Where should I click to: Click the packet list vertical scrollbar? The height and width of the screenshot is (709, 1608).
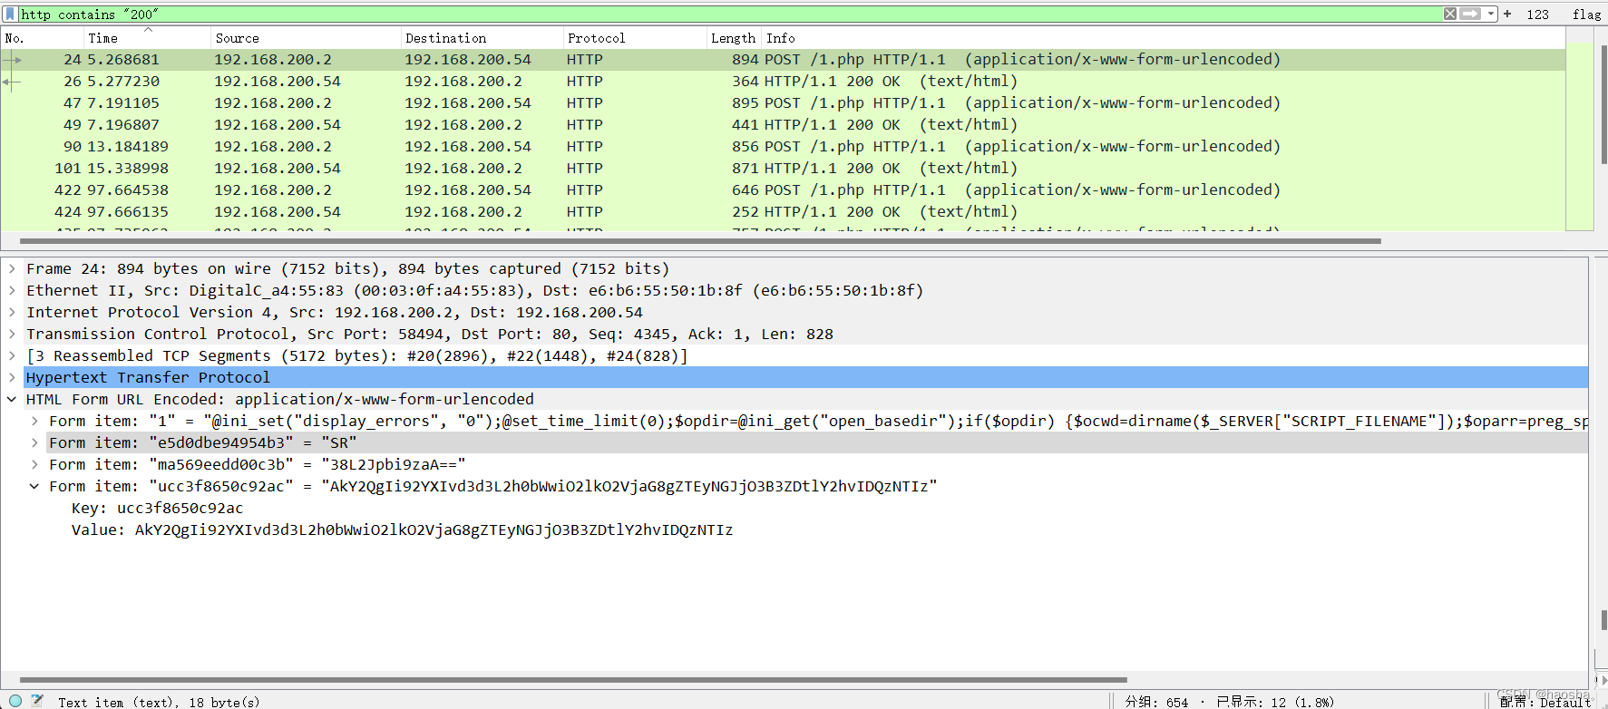point(1603,104)
